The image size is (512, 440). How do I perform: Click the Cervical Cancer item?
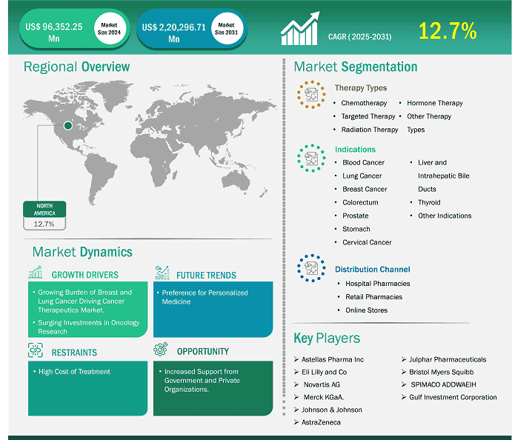(367, 242)
